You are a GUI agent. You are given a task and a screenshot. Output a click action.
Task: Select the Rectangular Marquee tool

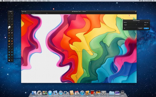9,16
